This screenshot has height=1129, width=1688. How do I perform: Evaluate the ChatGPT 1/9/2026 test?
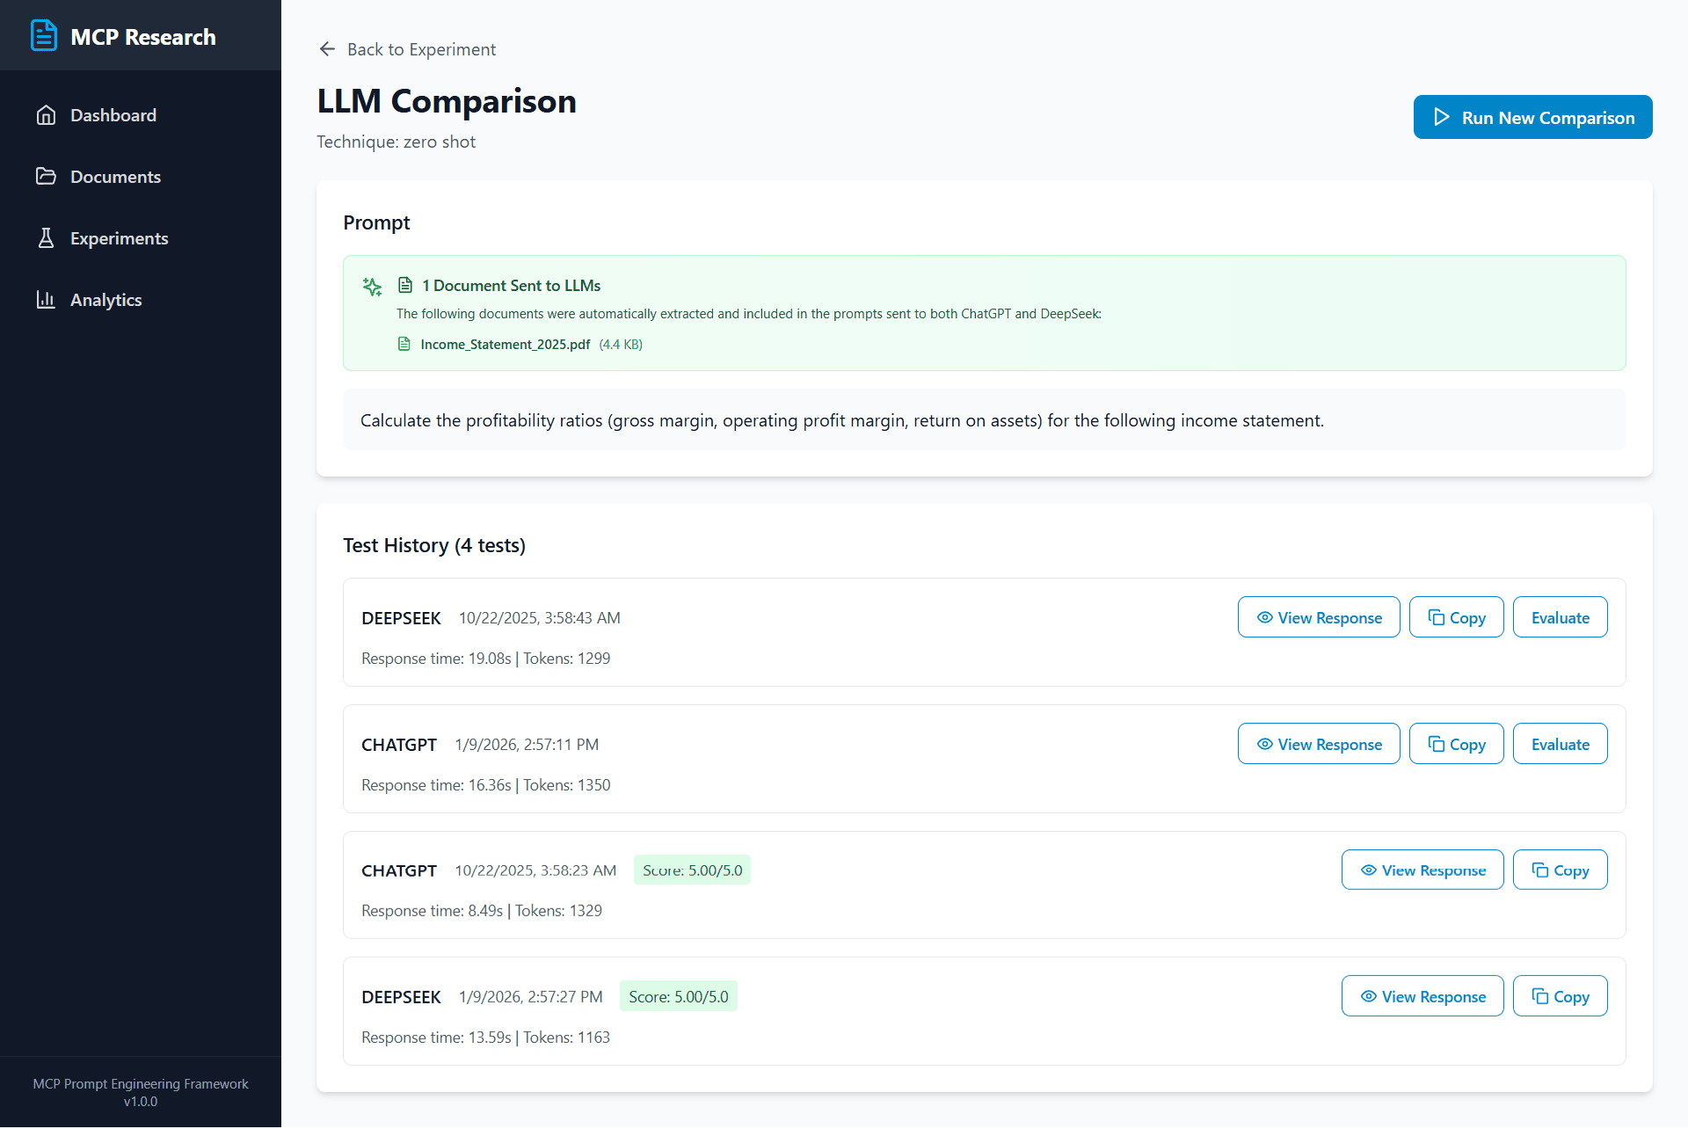tap(1560, 744)
